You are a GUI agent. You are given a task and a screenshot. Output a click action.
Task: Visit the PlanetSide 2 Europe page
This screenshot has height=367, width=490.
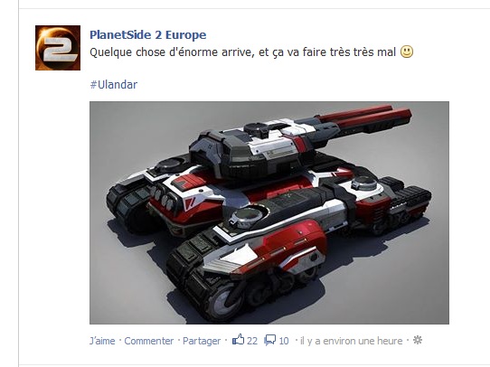[147, 34]
